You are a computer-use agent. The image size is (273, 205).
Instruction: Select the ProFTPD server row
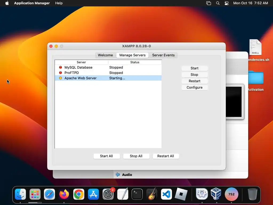pos(108,73)
